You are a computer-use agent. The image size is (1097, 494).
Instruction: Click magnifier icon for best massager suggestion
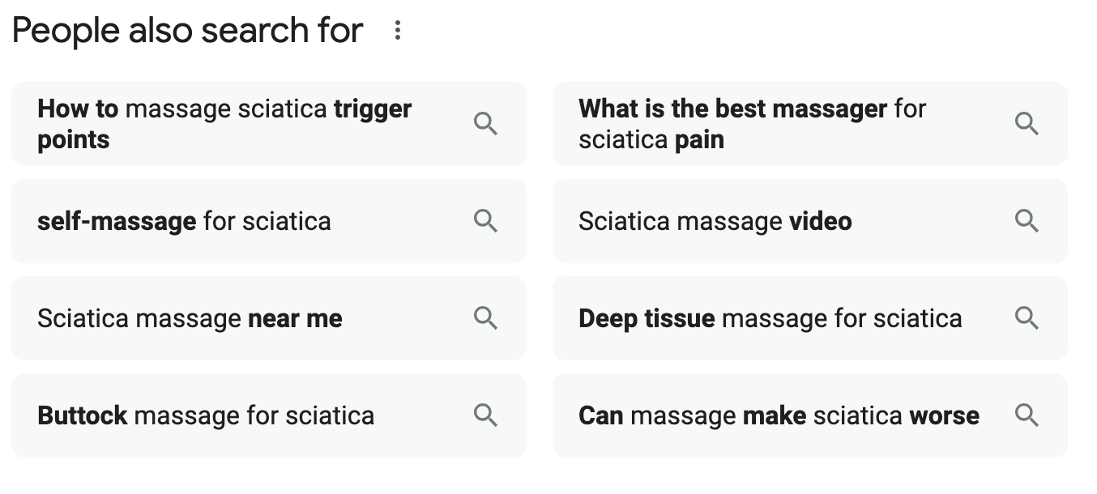(1027, 124)
